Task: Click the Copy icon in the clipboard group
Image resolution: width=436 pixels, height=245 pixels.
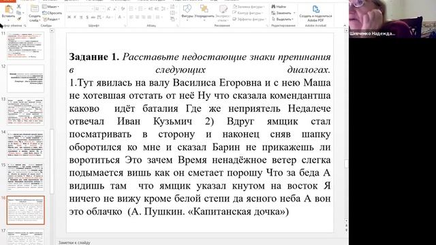Action: pyautogui.click(x=18, y=13)
